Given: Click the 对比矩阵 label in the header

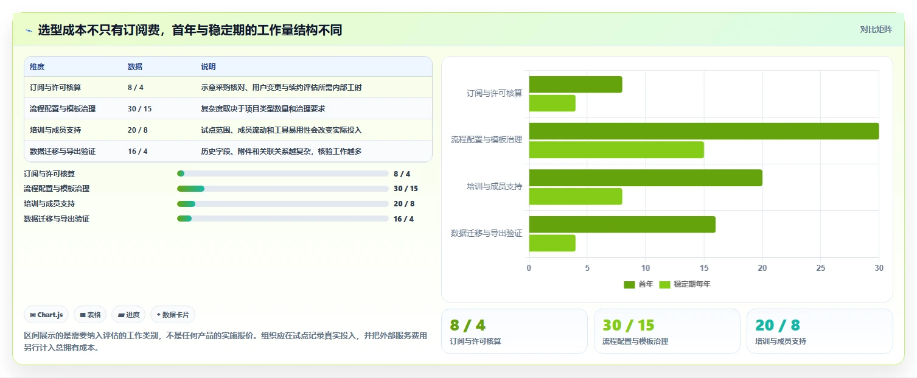Looking at the screenshot, I should pos(876,30).
